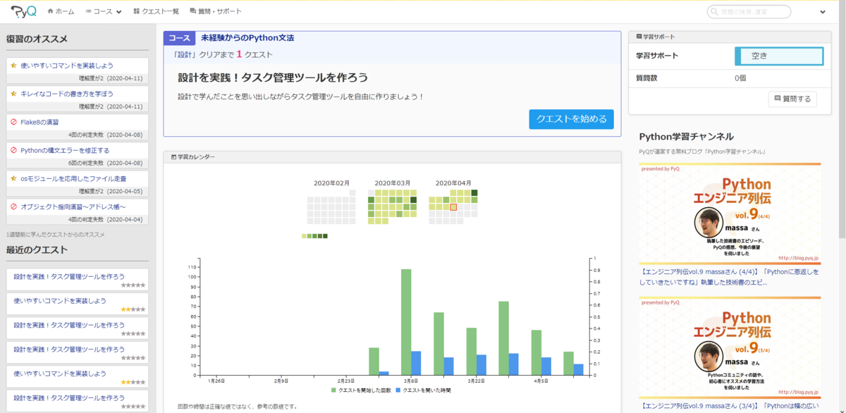Toggle the blue クエストを解いた時間 legend series
This screenshot has width=846, height=413.
pos(423,390)
